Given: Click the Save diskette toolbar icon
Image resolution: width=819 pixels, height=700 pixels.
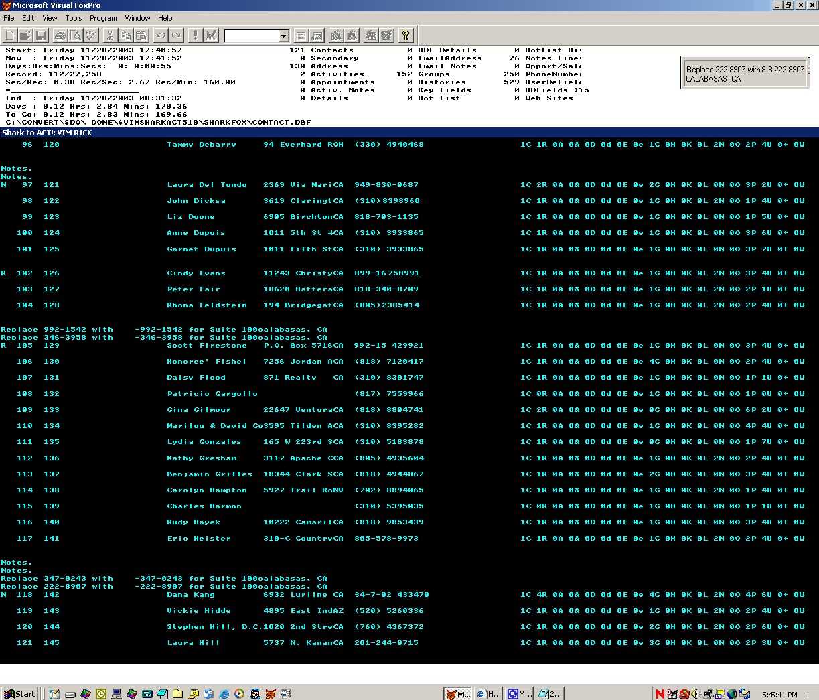Looking at the screenshot, I should coord(40,36).
